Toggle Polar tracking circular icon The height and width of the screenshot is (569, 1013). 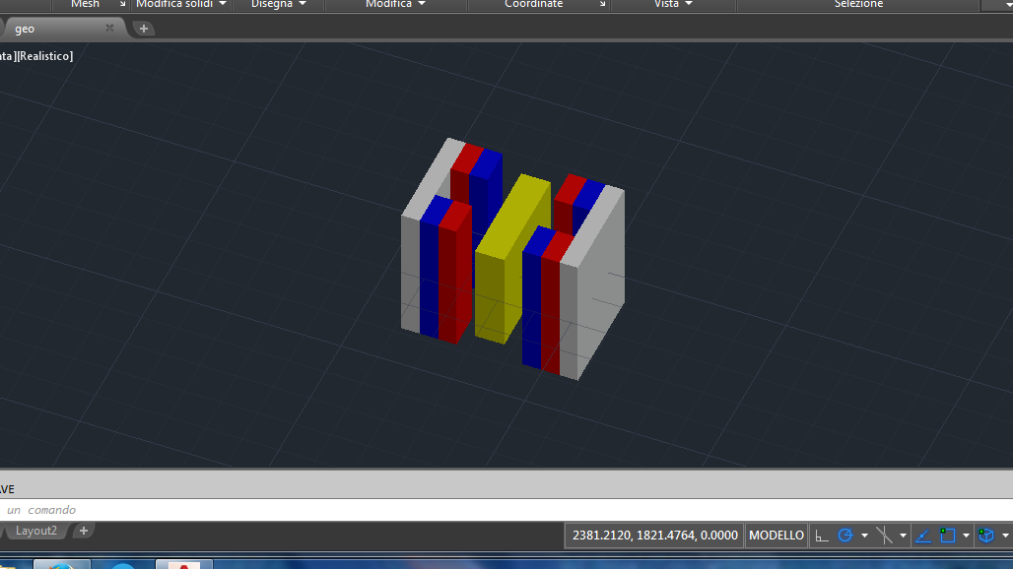845,536
